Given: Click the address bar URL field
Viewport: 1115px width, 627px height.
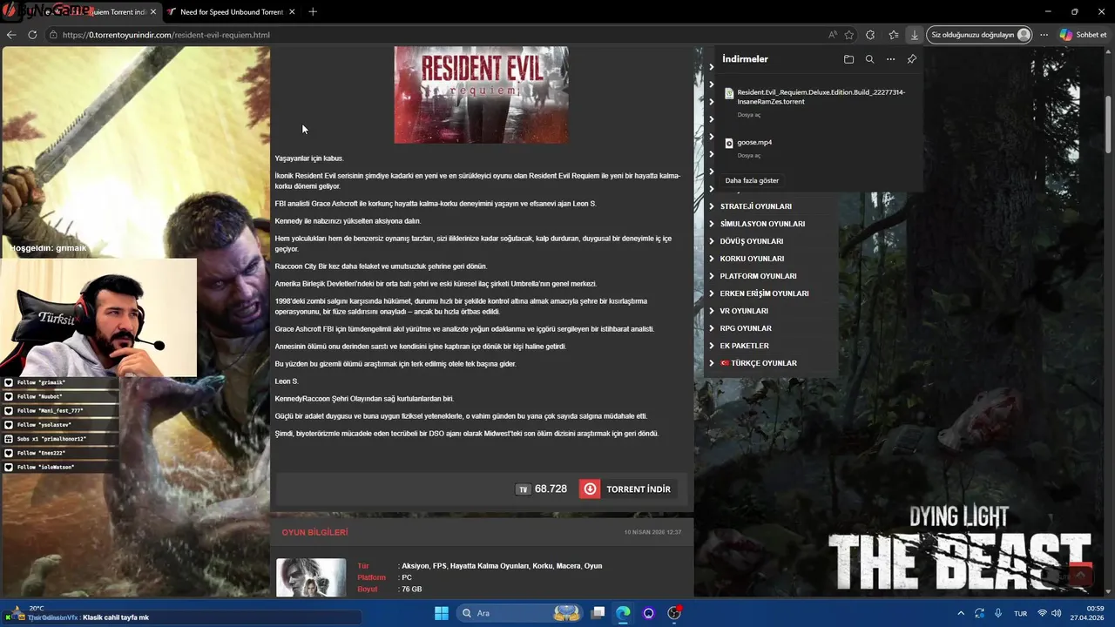Looking at the screenshot, I should [436, 35].
